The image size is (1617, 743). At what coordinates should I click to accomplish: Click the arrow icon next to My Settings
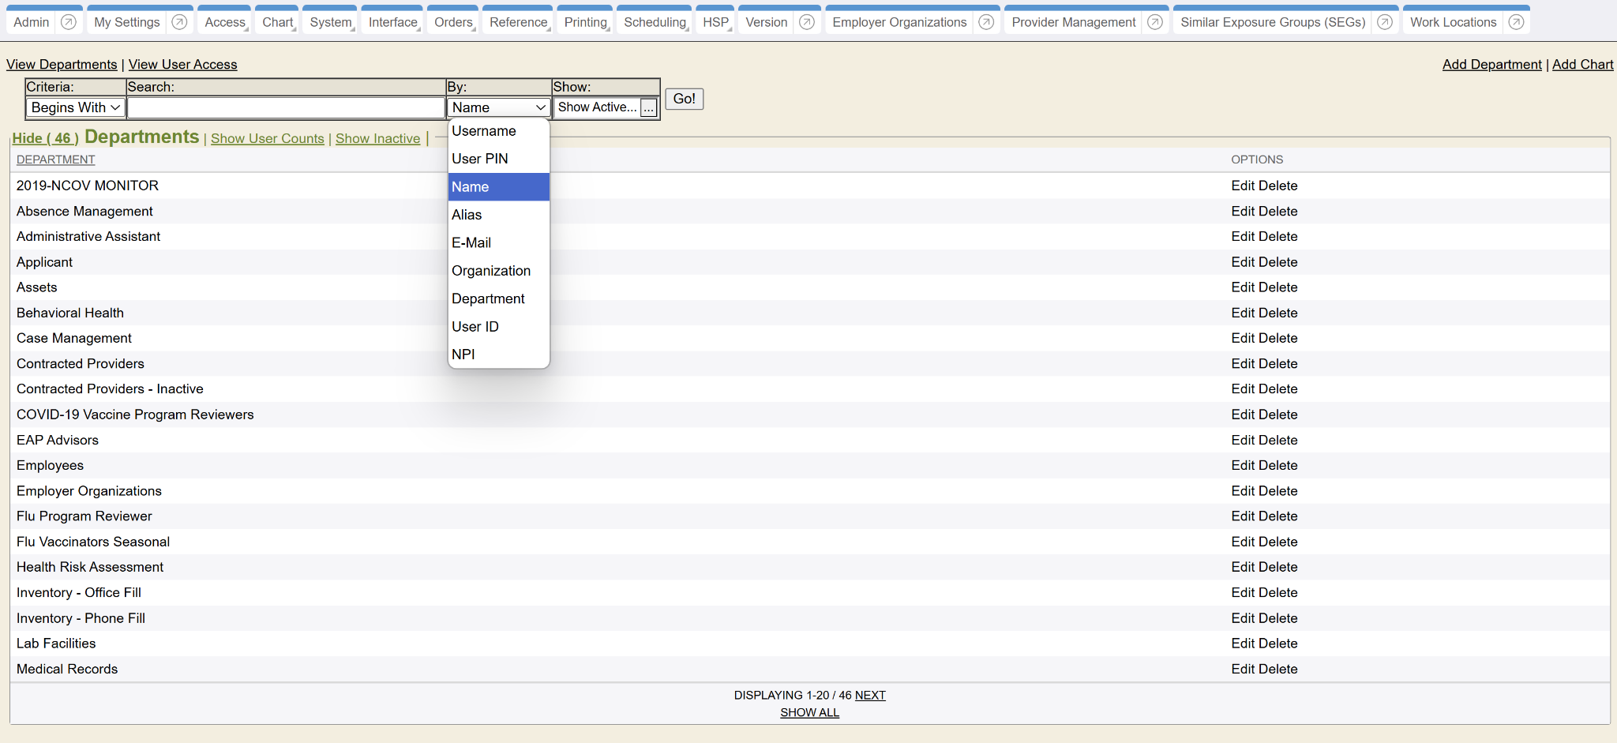coord(179,22)
